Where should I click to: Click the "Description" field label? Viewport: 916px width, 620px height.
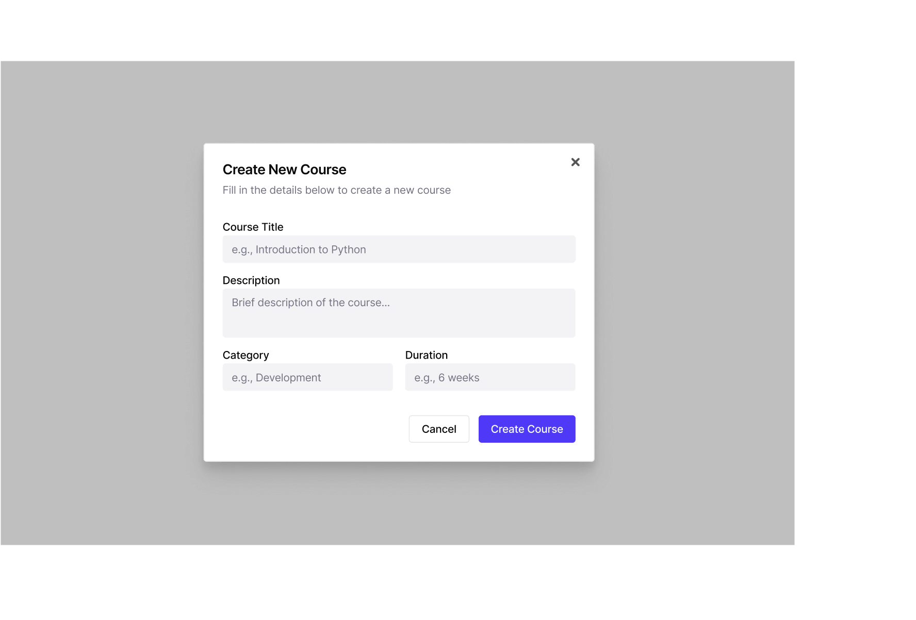coord(251,280)
